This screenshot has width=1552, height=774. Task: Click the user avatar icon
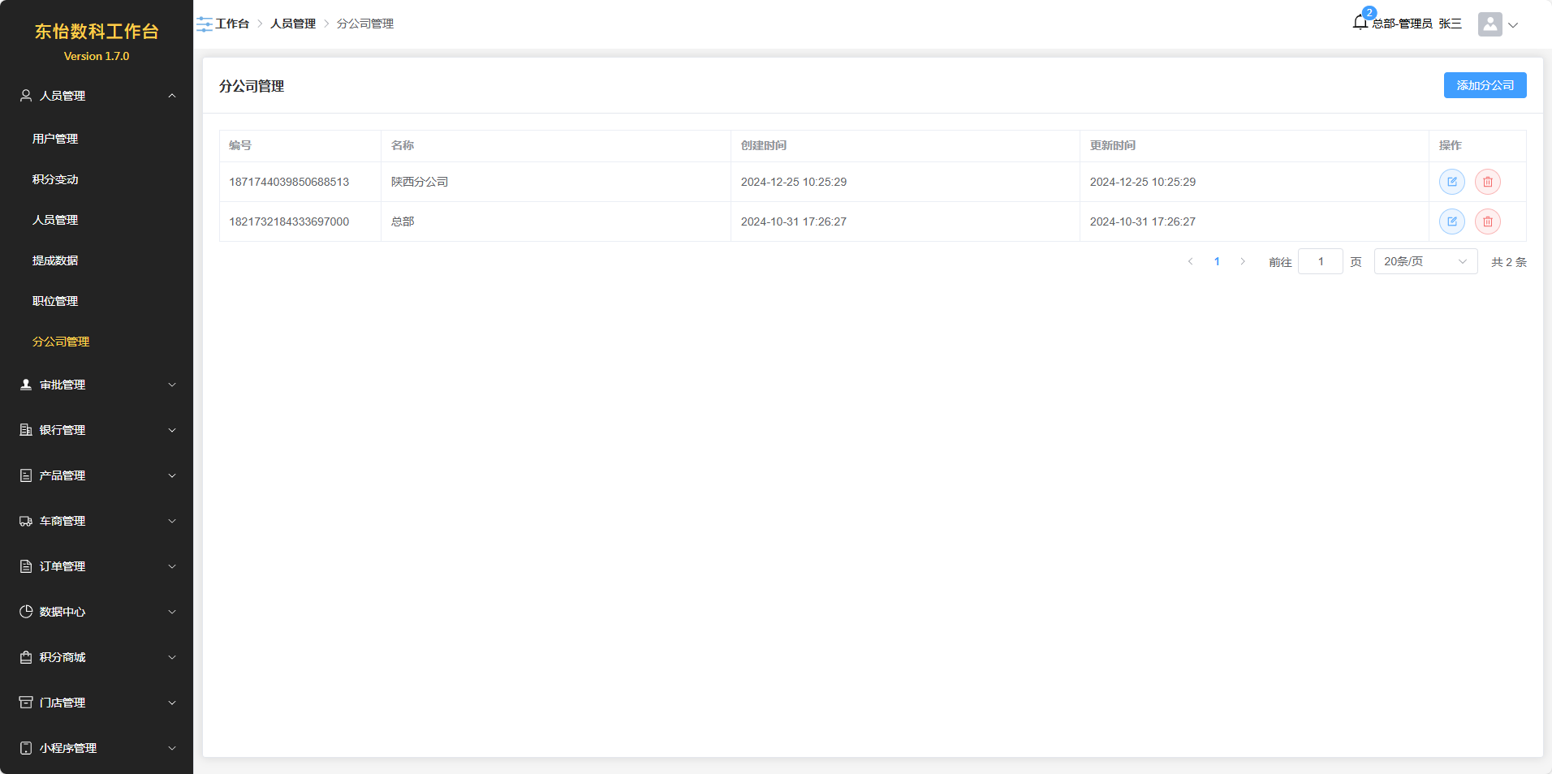click(1489, 24)
